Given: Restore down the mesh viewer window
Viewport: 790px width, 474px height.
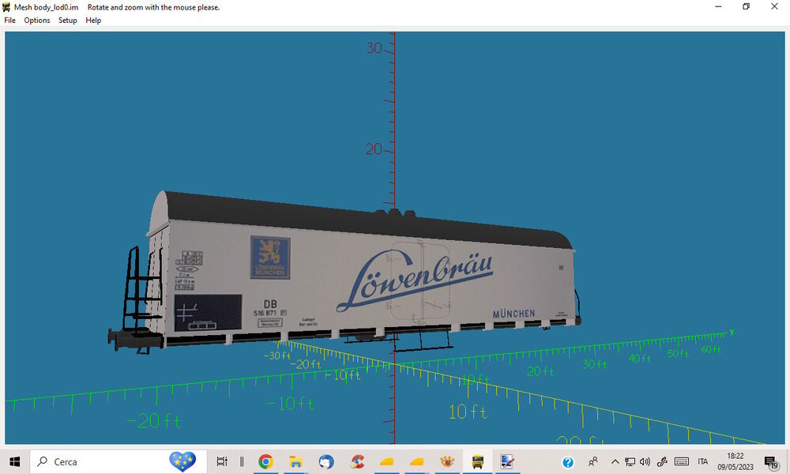Looking at the screenshot, I should pos(747,6).
